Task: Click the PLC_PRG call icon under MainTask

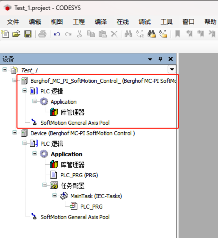Action: 74,206
